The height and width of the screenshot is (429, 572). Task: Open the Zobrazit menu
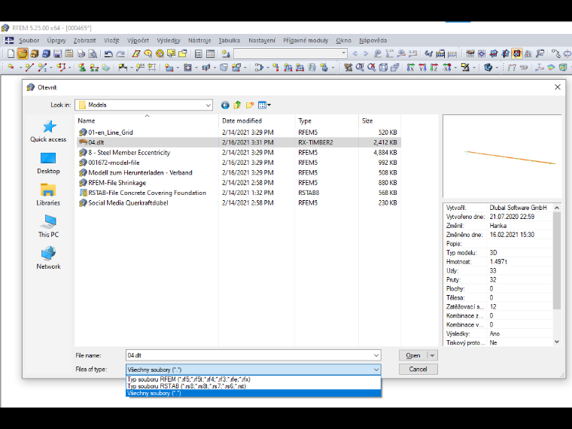pyautogui.click(x=84, y=41)
